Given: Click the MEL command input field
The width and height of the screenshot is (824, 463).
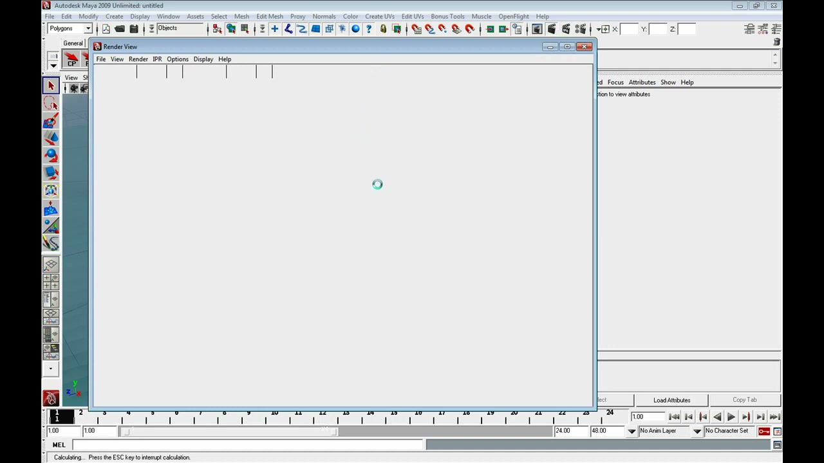Looking at the screenshot, I should [x=248, y=445].
